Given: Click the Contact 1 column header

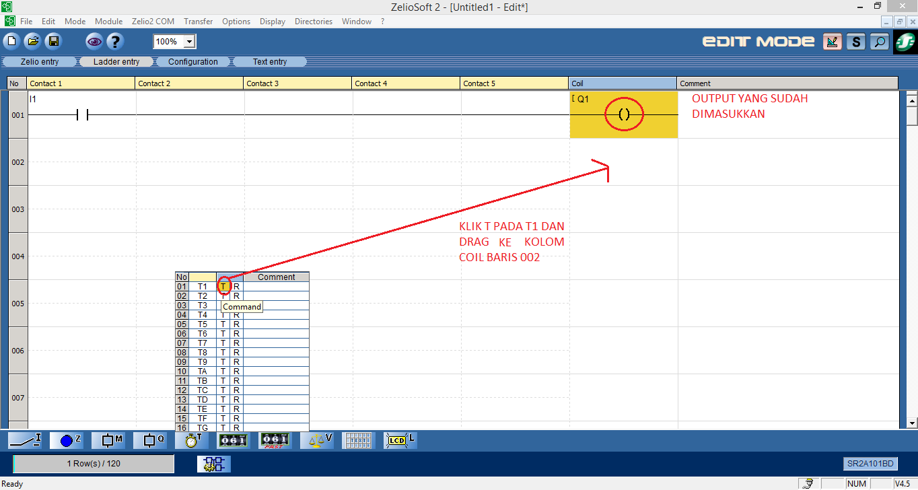Looking at the screenshot, I should [x=81, y=83].
